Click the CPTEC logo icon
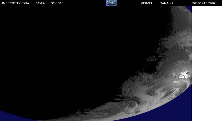Viewport: 222px width, 121px height. [x=111, y=3]
